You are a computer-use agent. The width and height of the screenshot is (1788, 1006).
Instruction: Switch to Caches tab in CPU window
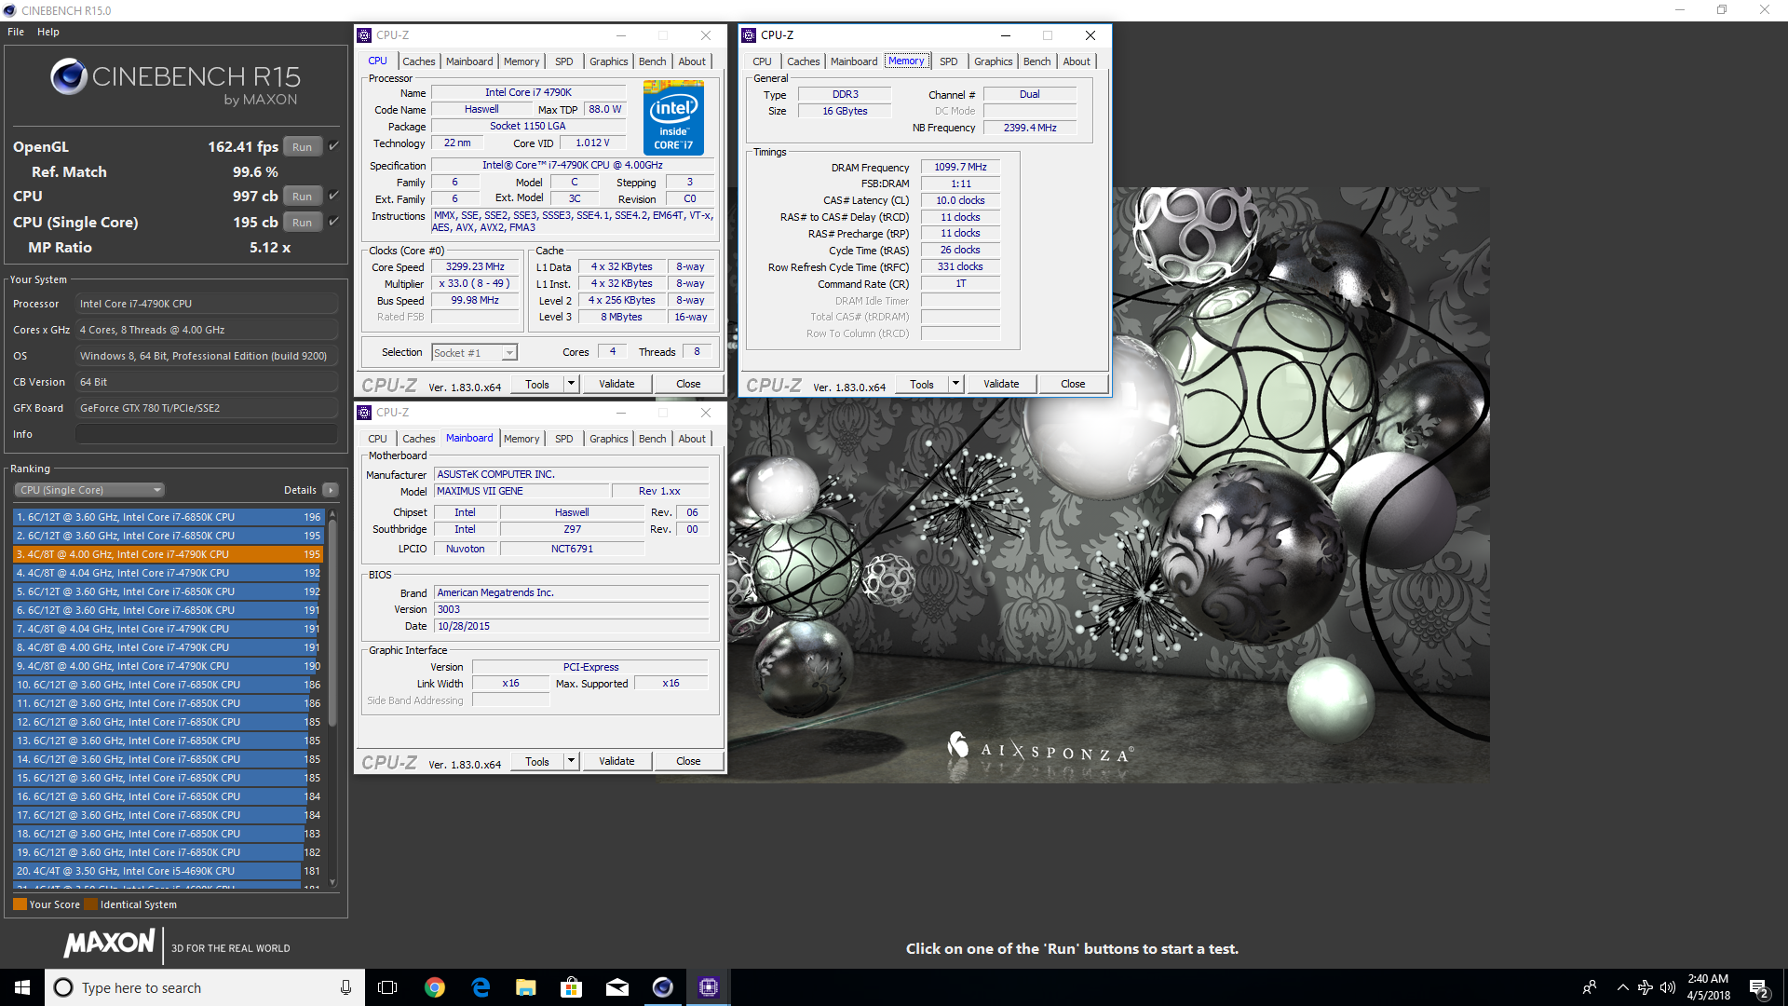click(418, 61)
